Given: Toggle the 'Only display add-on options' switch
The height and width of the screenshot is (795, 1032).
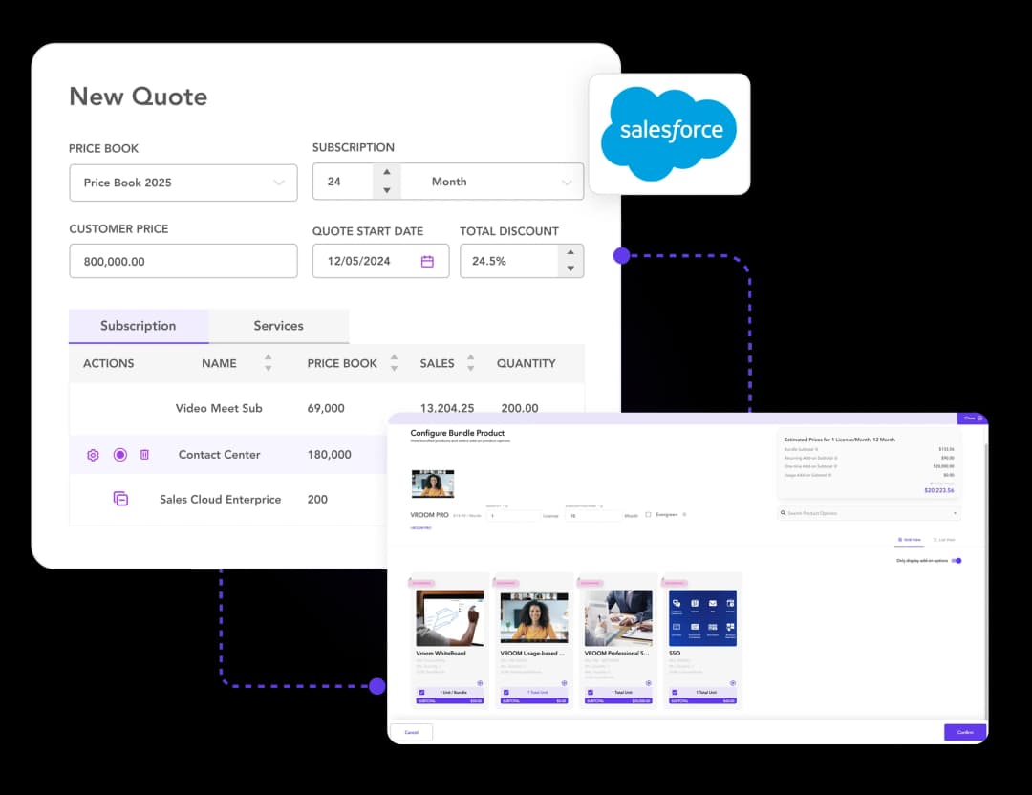Looking at the screenshot, I should point(957,561).
